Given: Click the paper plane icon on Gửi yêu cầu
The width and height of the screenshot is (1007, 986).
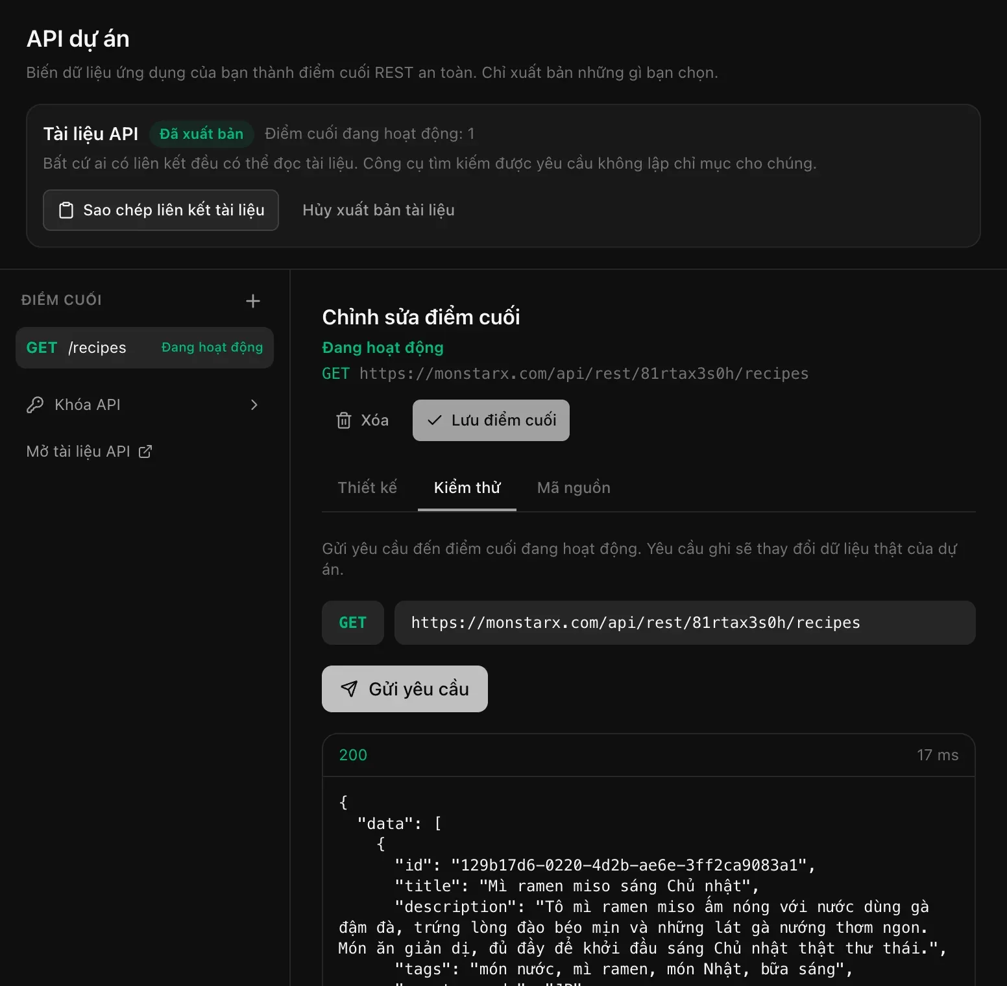Looking at the screenshot, I should pyautogui.click(x=349, y=689).
